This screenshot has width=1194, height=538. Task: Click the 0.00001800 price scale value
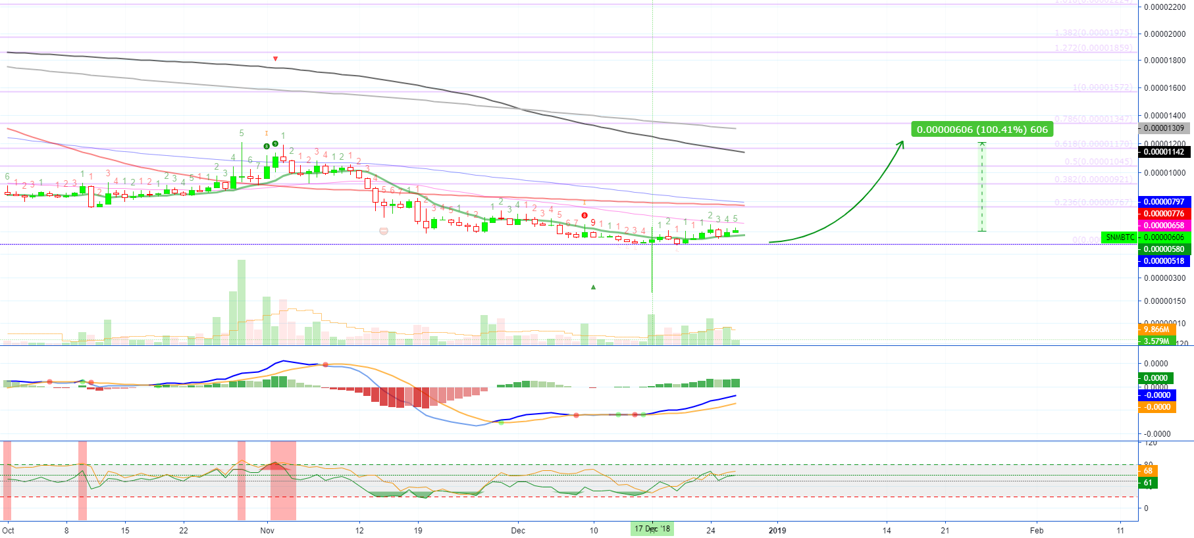point(1164,61)
